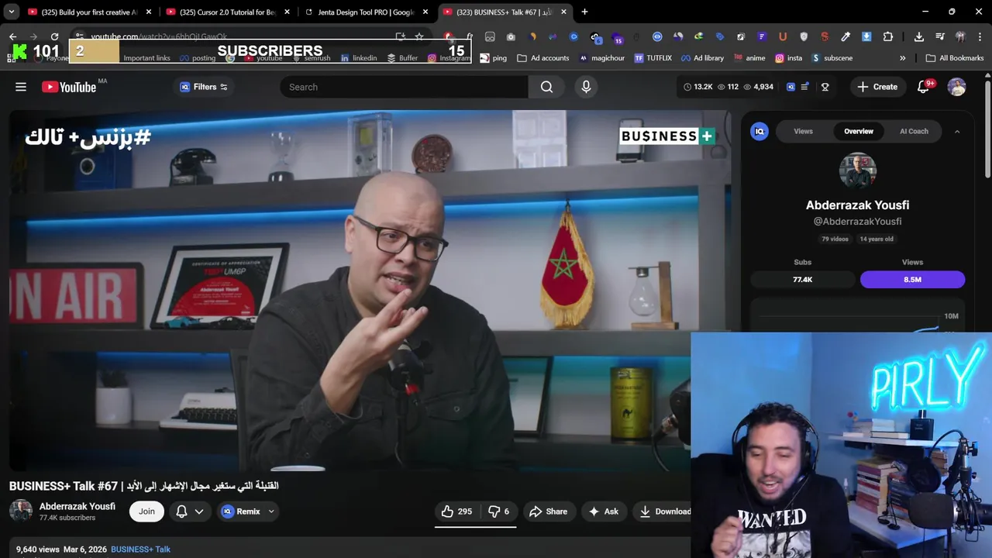Toggle the notification bell for Abderrazak Yousfi

pyautogui.click(x=181, y=511)
